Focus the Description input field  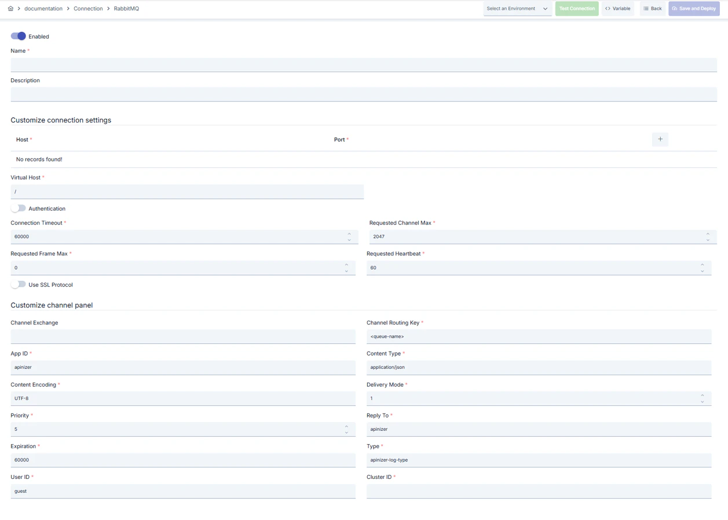364,94
